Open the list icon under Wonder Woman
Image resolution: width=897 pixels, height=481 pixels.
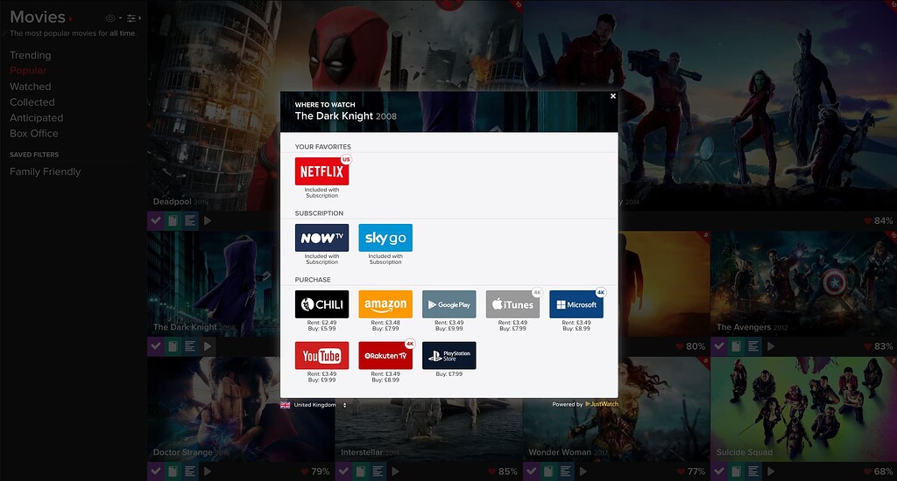tap(565, 471)
